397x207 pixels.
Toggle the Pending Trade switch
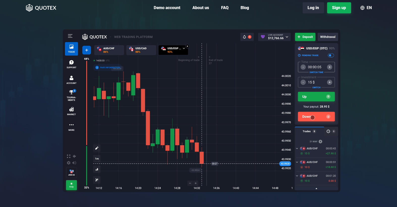[x=331, y=55]
